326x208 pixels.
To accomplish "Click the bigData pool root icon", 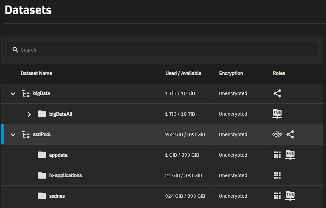I will click(26, 93).
